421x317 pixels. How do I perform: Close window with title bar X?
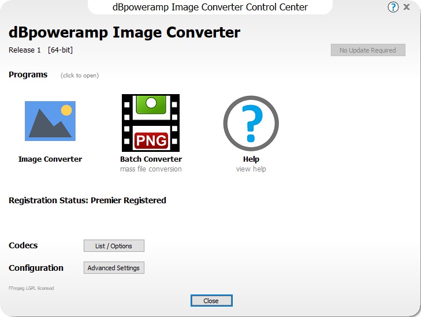(407, 7)
